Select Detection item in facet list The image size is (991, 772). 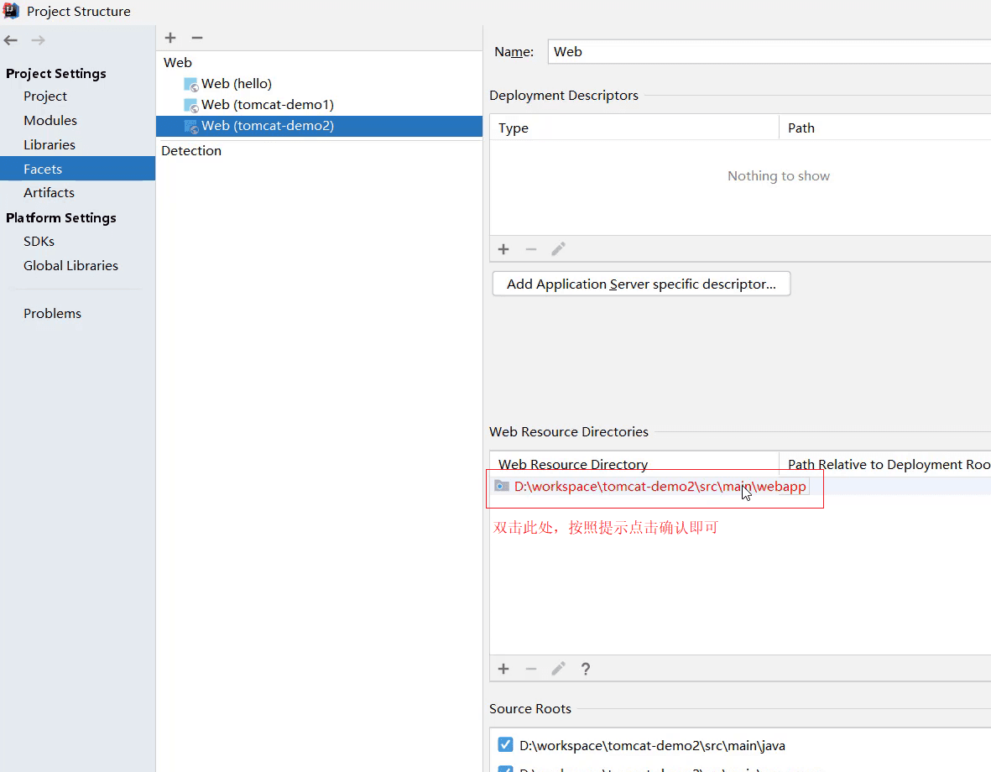pos(191,151)
